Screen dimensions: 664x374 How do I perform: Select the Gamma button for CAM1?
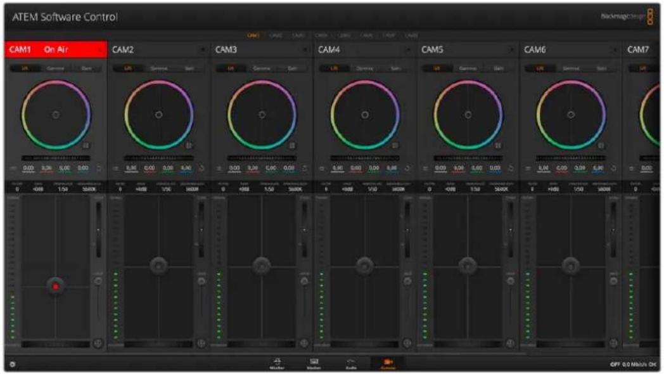click(56, 68)
